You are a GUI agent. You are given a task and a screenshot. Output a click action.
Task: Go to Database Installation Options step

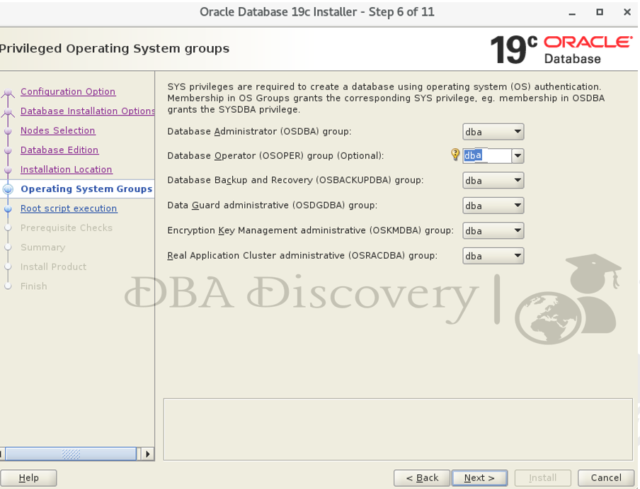[87, 111]
